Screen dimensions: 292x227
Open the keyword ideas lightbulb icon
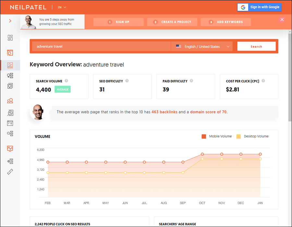tap(10, 76)
